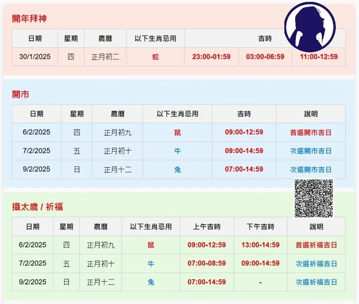359x304 pixels.
Task: Click 次選祈福吉日 in the 7/2/2025 row
Action: pyautogui.click(x=316, y=264)
